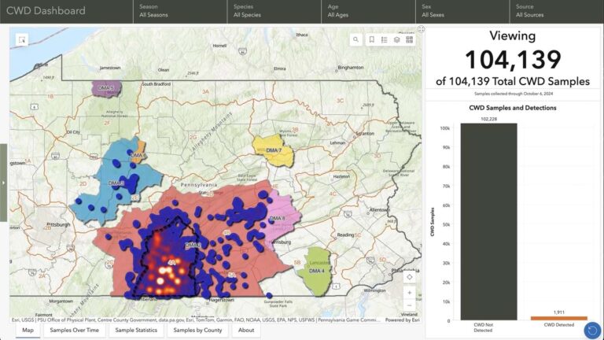Viewport: 604px width, 340px height.
Task: Open the map bookmarks icon
Action: tap(372, 39)
